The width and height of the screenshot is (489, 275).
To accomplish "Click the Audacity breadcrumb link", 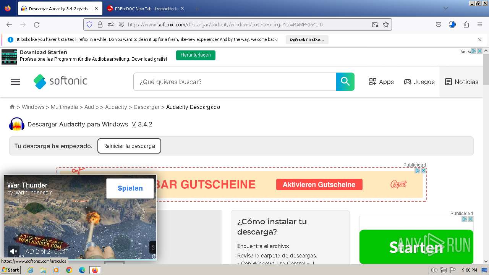I will (x=116, y=107).
